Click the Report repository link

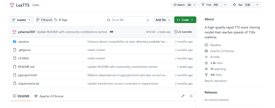(216, 81)
